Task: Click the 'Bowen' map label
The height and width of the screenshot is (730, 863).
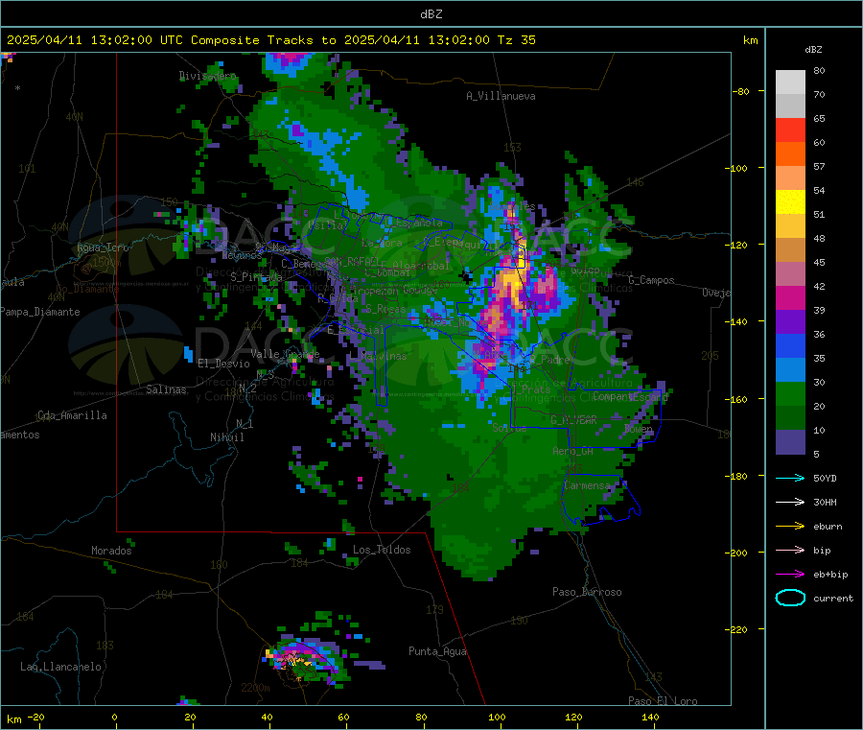Action: (x=639, y=428)
